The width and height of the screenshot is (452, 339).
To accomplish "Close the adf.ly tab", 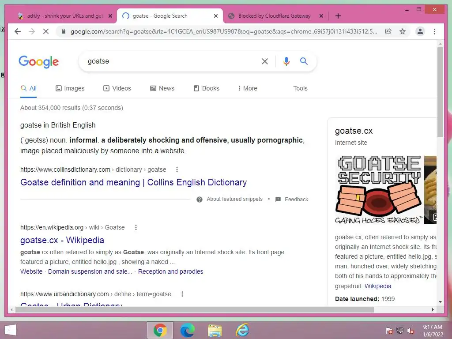I will point(110,16).
